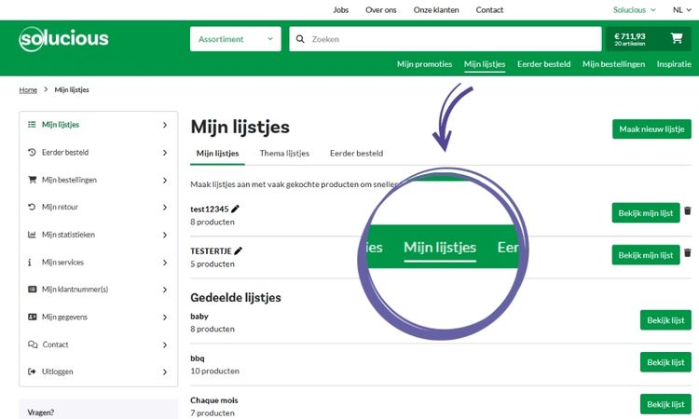Click the edit pencil beside TESTERTJE

[x=239, y=250]
